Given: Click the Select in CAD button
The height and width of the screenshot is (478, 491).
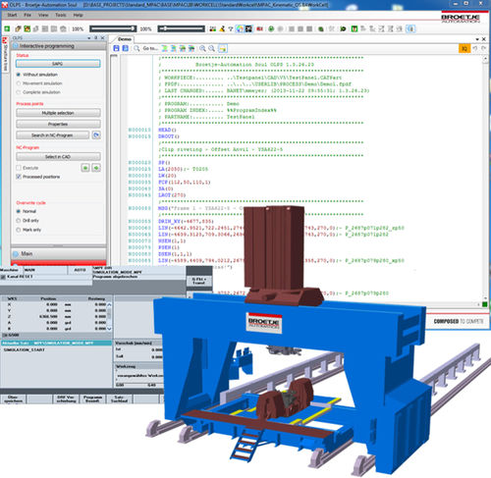Looking at the screenshot, I should click(58, 157).
